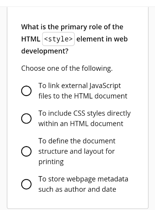Click the "structure and layout for" line
155x210 pixels.
coord(77,151)
